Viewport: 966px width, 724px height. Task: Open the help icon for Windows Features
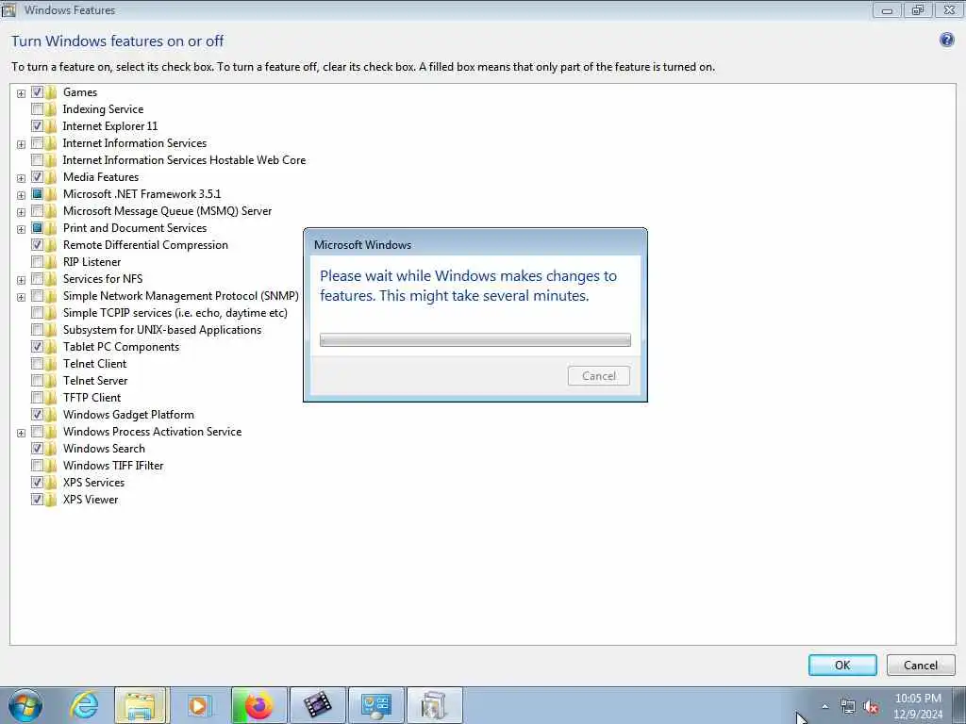[946, 41]
